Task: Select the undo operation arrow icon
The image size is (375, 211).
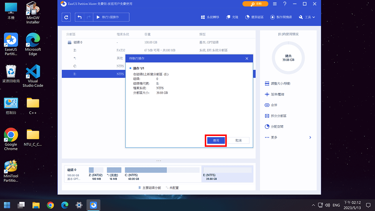Action: [x=79, y=17]
